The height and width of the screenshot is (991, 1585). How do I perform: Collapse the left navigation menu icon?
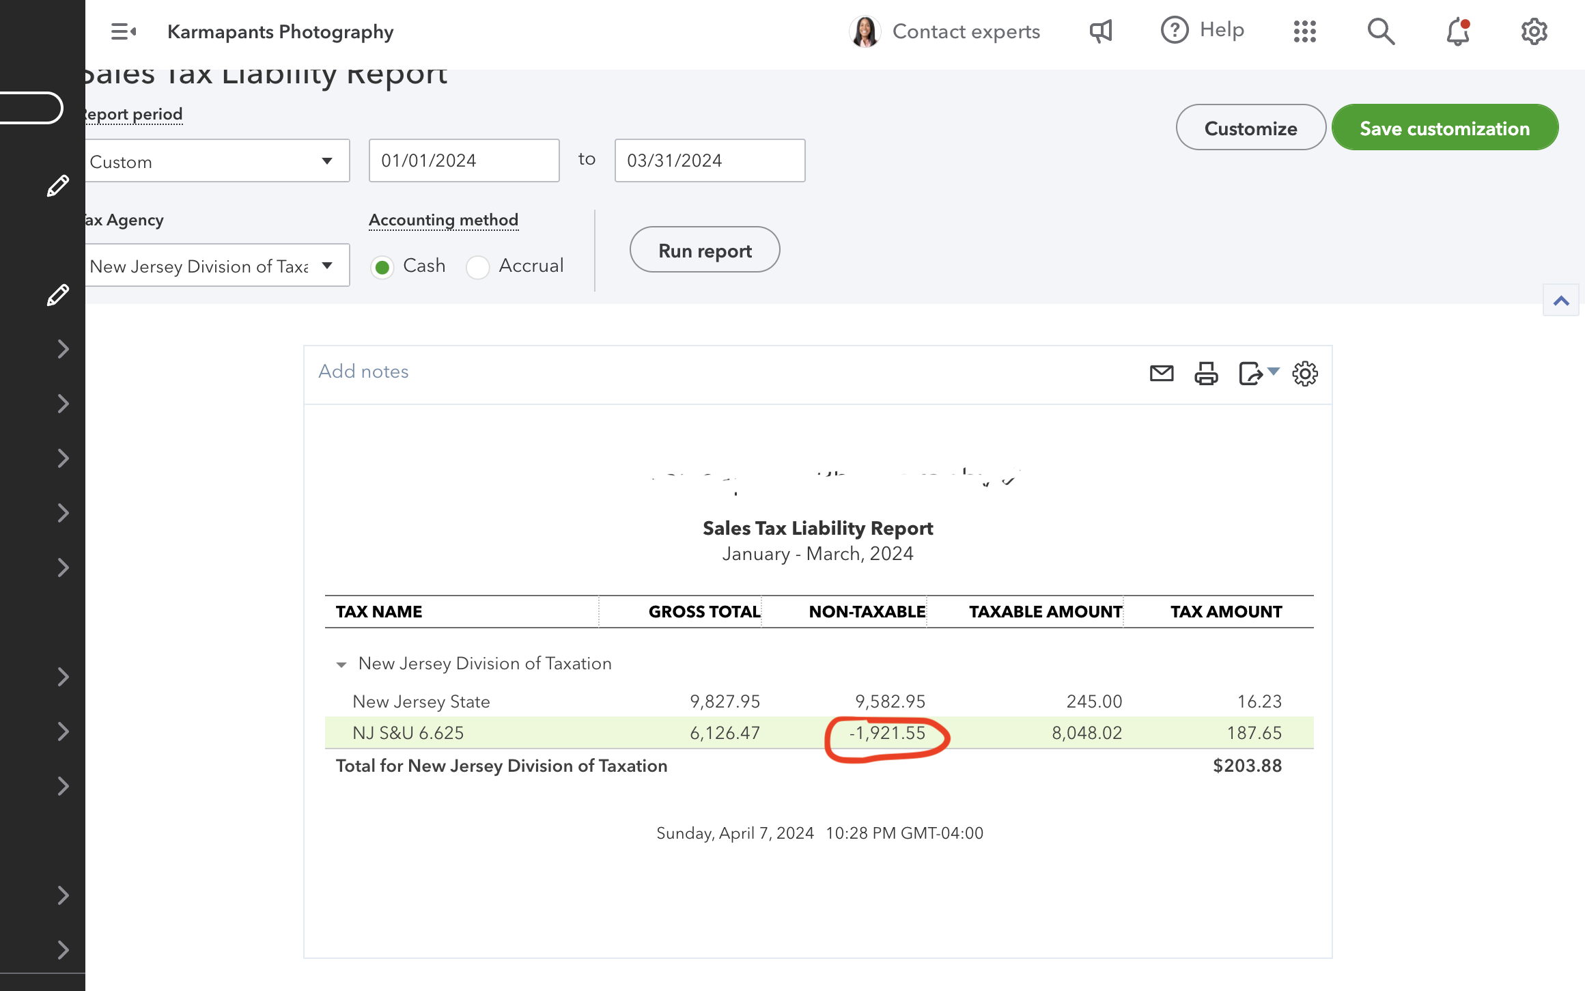[124, 31]
